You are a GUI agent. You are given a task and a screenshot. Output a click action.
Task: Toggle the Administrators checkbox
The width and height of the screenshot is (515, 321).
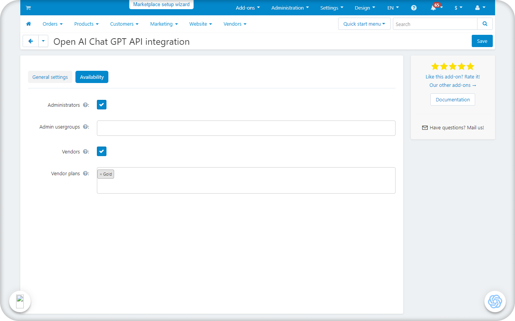pyautogui.click(x=101, y=104)
